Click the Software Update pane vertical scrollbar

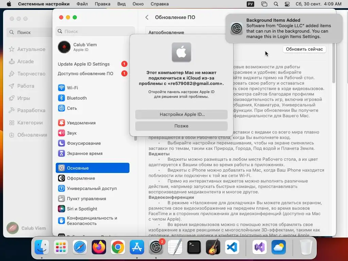coord(334,63)
